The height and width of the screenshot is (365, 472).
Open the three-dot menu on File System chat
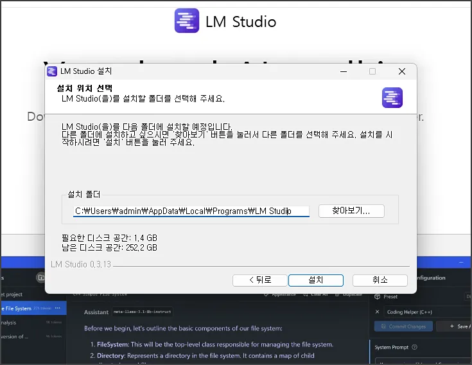pyautogui.click(x=58, y=308)
